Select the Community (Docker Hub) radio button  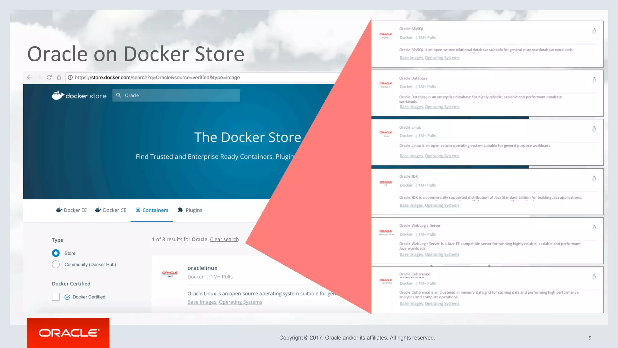pyautogui.click(x=56, y=264)
